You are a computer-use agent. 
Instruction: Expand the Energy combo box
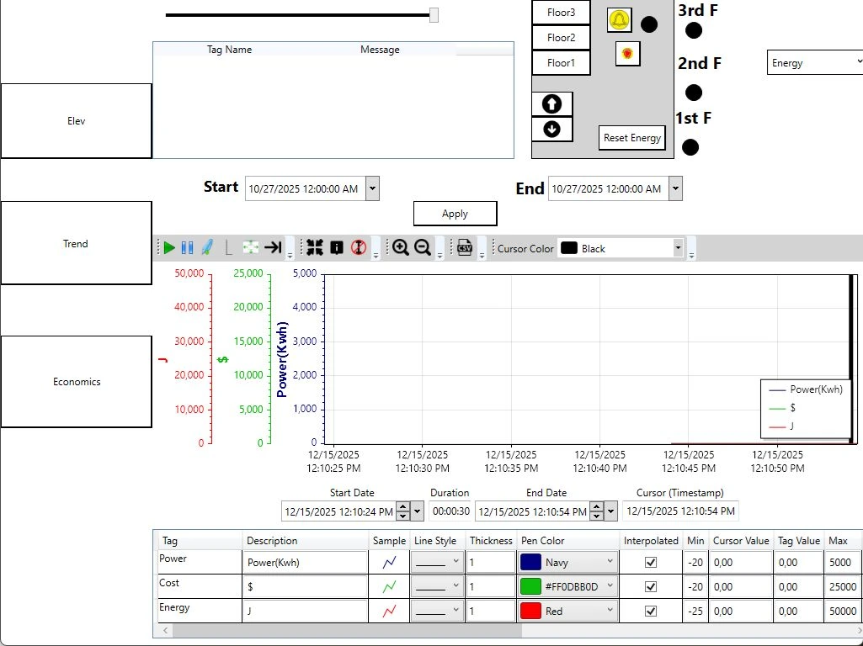[815, 63]
